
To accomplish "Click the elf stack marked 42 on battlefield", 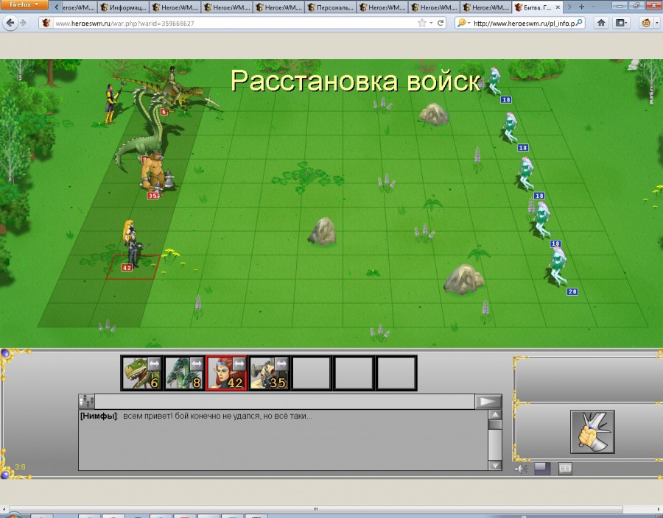I will click(x=131, y=247).
